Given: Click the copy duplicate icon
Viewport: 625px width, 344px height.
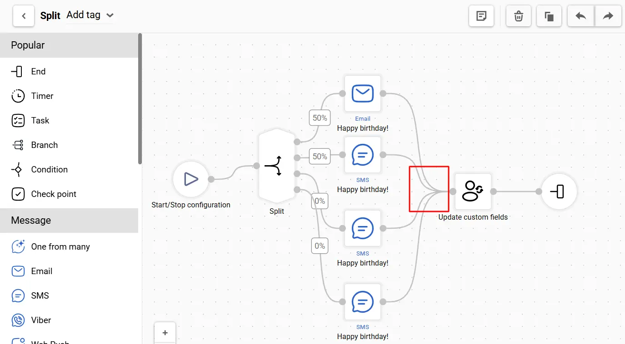Looking at the screenshot, I should pos(549,16).
